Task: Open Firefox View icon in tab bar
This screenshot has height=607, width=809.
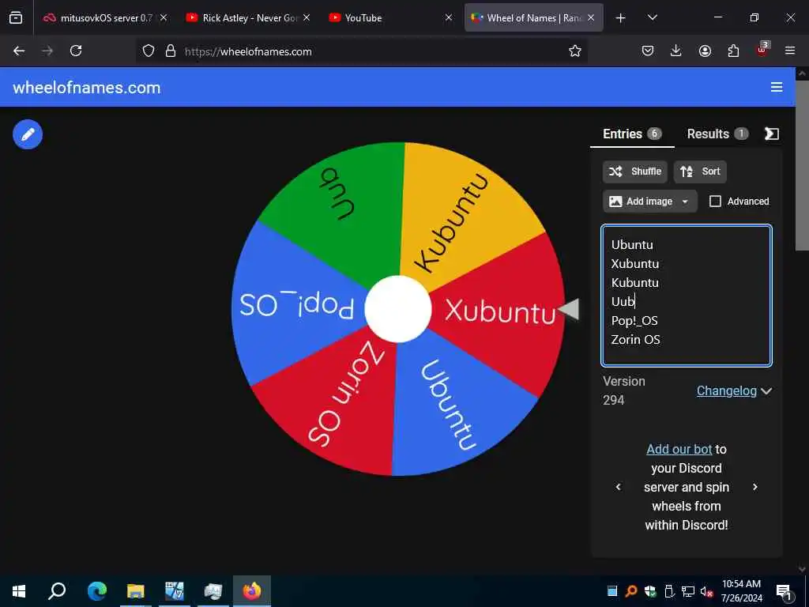Action: 16,17
